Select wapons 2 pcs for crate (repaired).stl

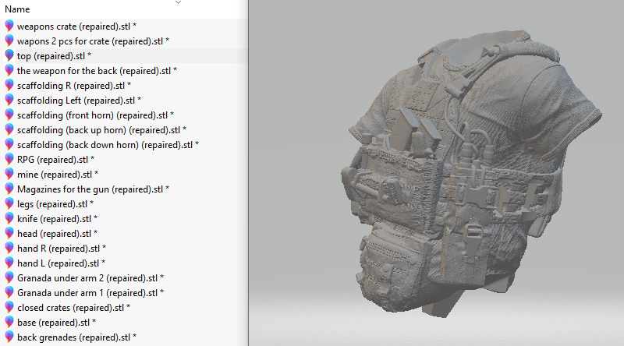click(x=93, y=41)
